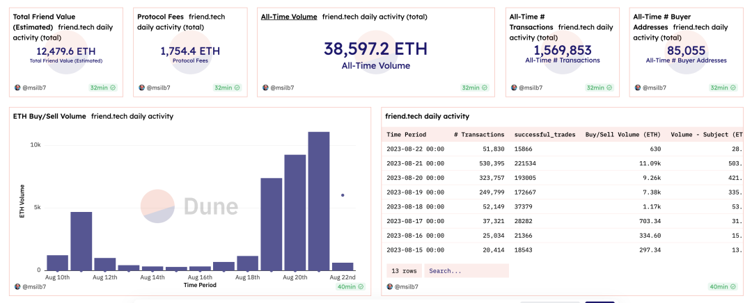Viewport: 752px width, 303px height.
Task: Open @msilb7 profile in Protocol Fees card
Action: click(157, 88)
